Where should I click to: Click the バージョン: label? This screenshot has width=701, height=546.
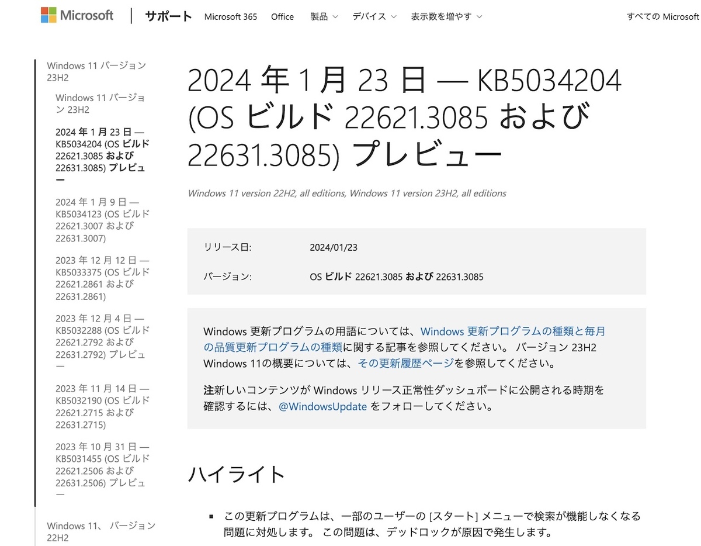tap(228, 277)
